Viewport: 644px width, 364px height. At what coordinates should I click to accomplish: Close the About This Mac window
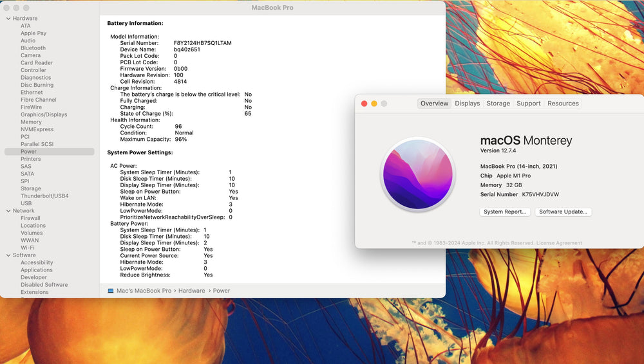coord(364,104)
